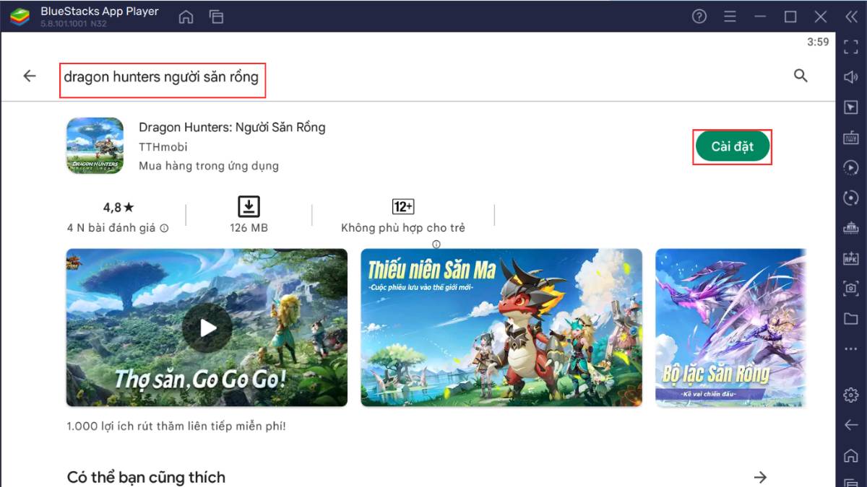Screen dimensions: 867x487
Task: Select the screen rotate sidebar icon
Action: 850,197
